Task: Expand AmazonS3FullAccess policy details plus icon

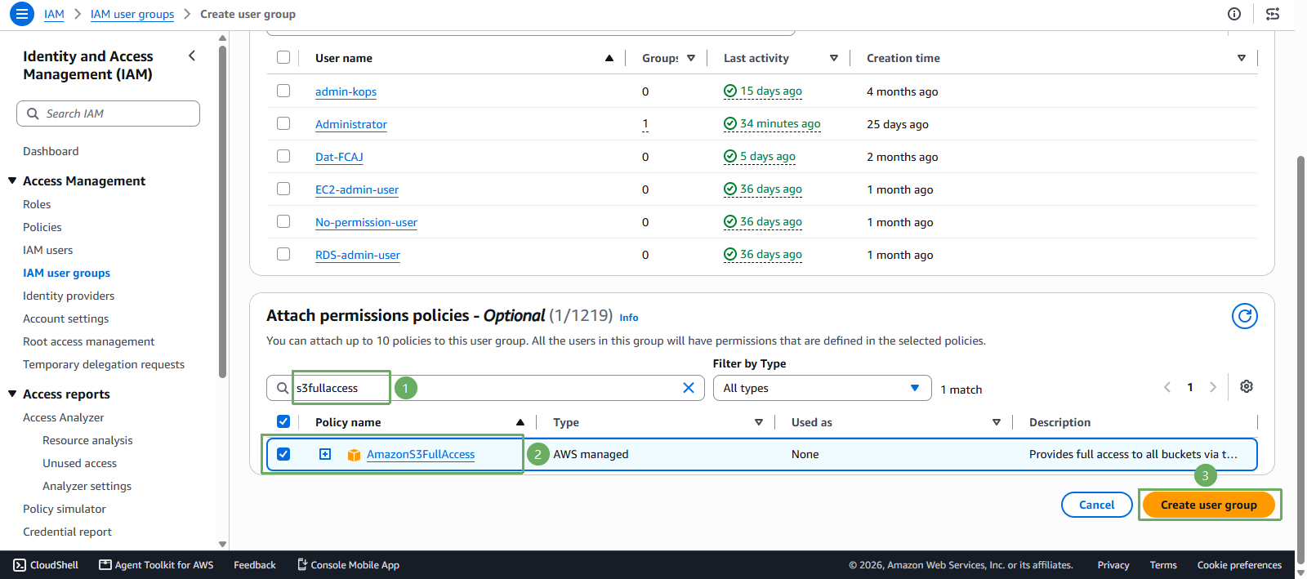Action: point(325,454)
